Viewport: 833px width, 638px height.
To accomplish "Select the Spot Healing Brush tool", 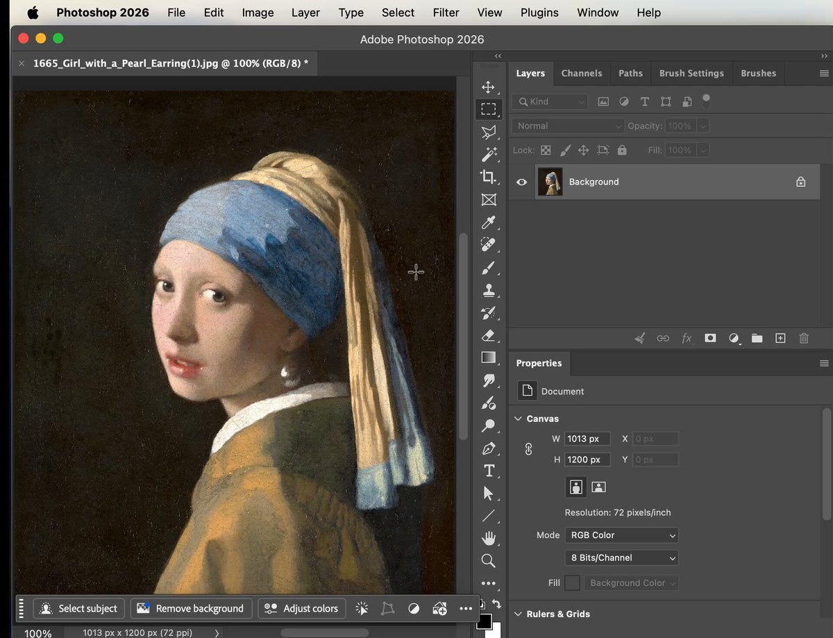I will point(489,244).
